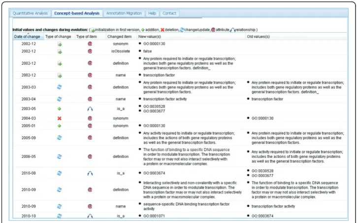The width and height of the screenshot is (357, 223).
Task: Click change/update icon in 2010-09 name row
Action: click(60, 206)
